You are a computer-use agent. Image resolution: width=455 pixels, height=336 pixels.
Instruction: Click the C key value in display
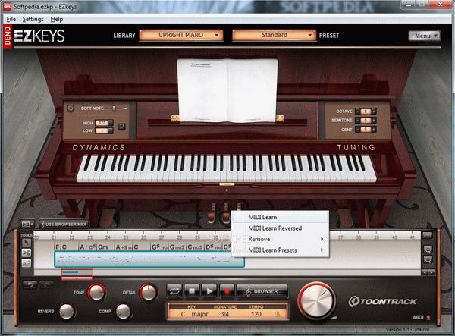pyautogui.click(x=183, y=314)
